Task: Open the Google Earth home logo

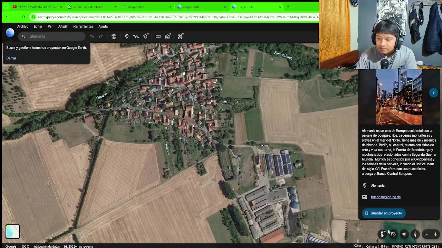Action: coord(10,33)
